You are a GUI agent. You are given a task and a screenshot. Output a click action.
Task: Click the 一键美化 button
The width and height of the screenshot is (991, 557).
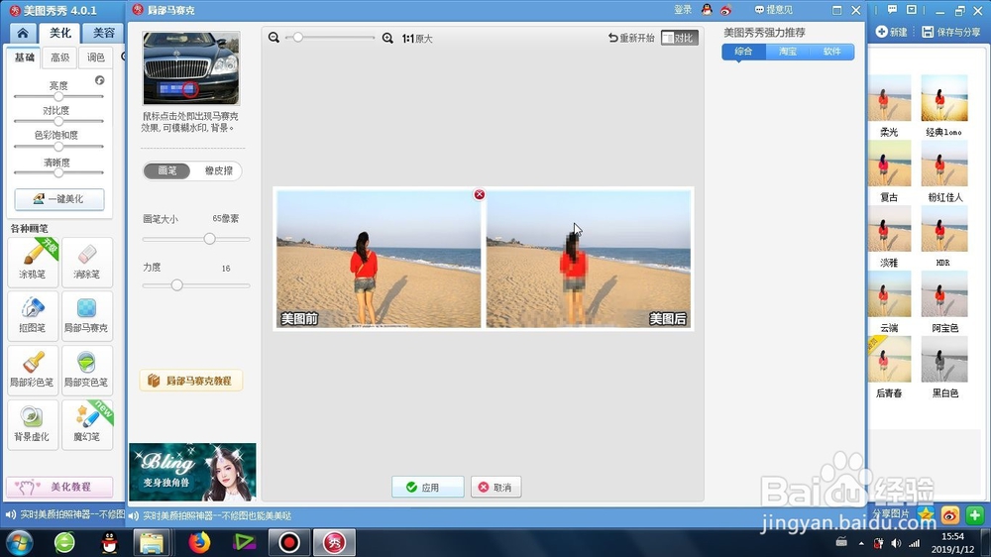click(59, 198)
